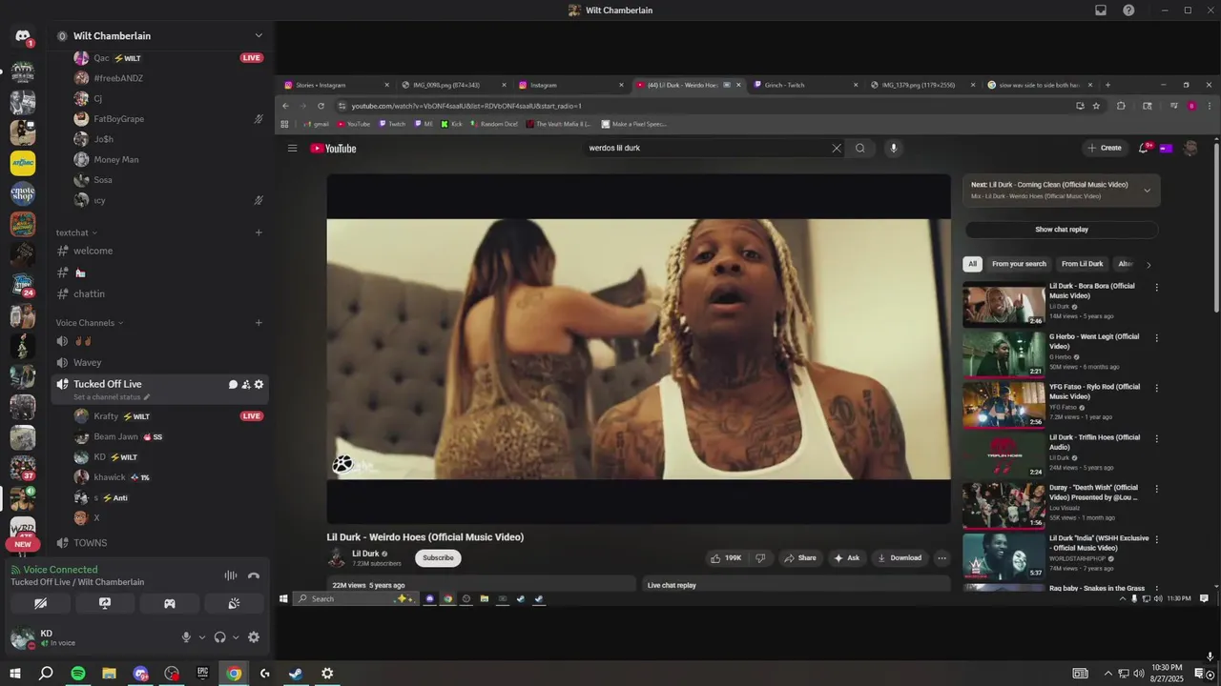Expand Wilt Chamberlain server menu
Viewport: 1221px width, 686px height.
click(259, 36)
